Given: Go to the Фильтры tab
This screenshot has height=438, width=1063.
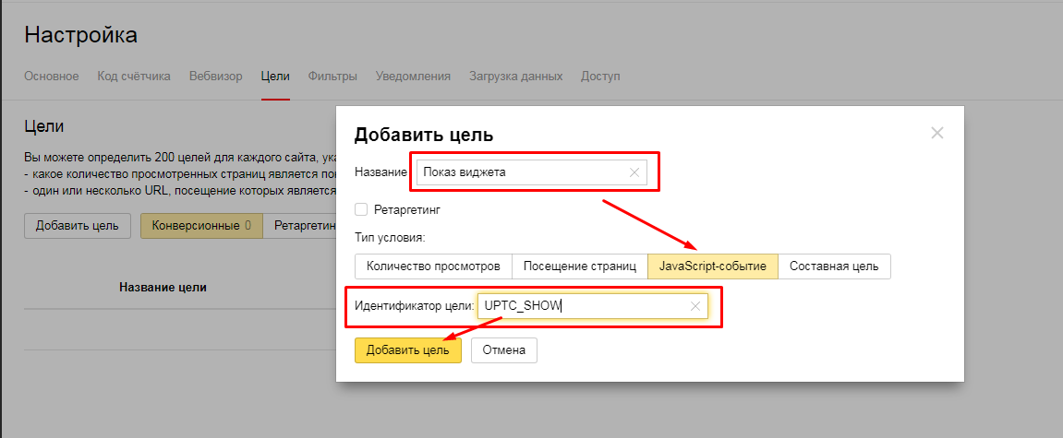Looking at the screenshot, I should point(332,77).
